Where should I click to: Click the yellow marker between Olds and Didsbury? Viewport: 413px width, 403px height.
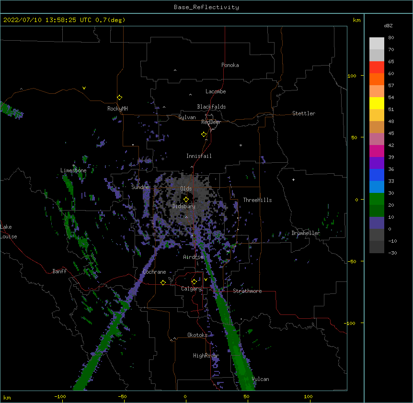click(x=186, y=199)
